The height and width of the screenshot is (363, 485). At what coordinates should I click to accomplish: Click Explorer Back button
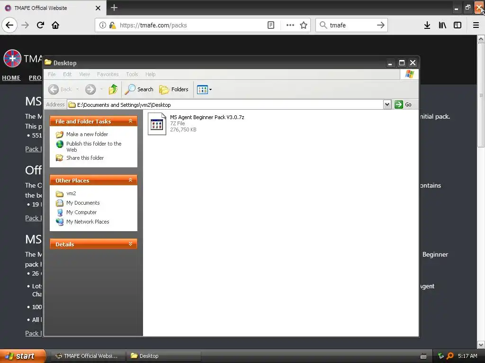[60, 89]
